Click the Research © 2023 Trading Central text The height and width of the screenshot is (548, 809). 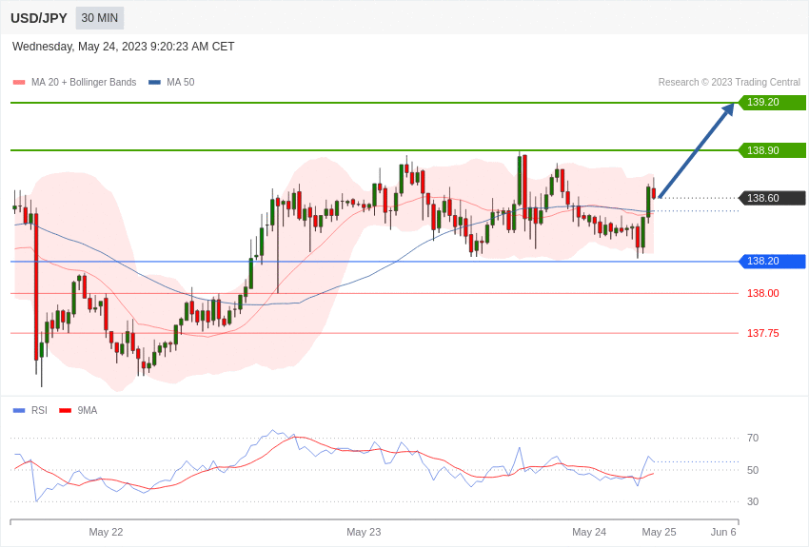click(729, 82)
